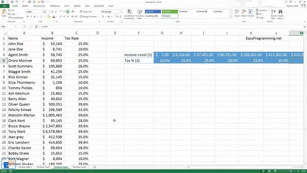Expand the formula bar chevron

coord(305,26)
